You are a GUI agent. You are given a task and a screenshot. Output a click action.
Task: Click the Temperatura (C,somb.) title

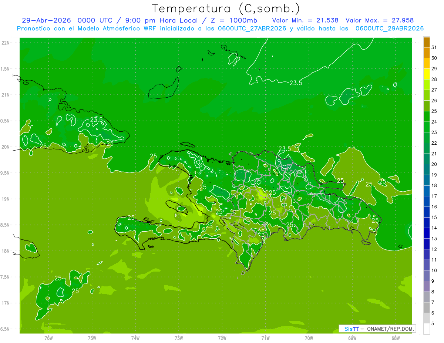(226, 9)
